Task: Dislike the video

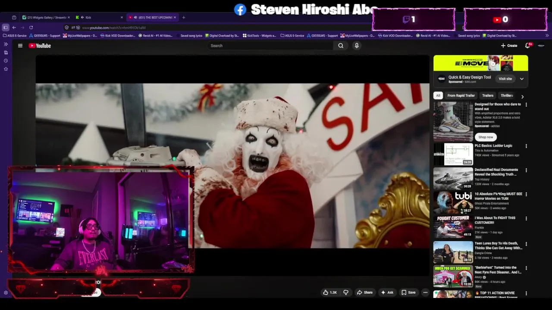Action: tap(346, 292)
